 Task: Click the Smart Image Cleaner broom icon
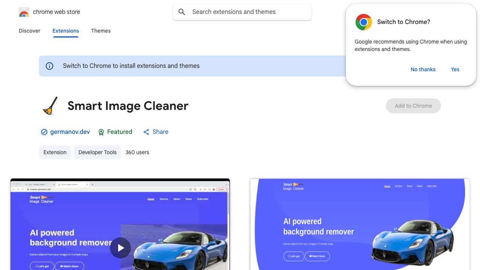50,106
